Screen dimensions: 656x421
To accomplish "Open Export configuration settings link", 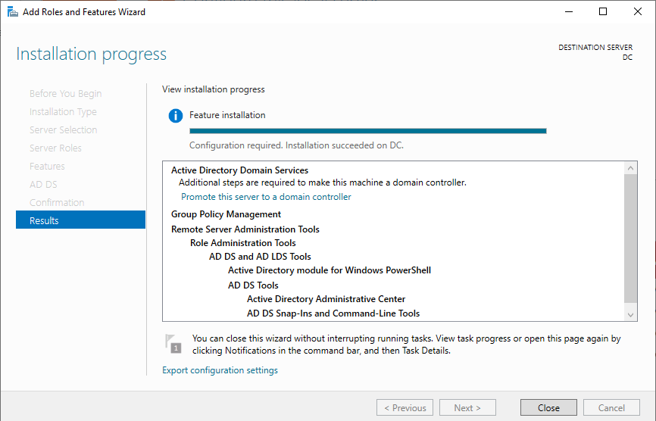I will 220,370.
